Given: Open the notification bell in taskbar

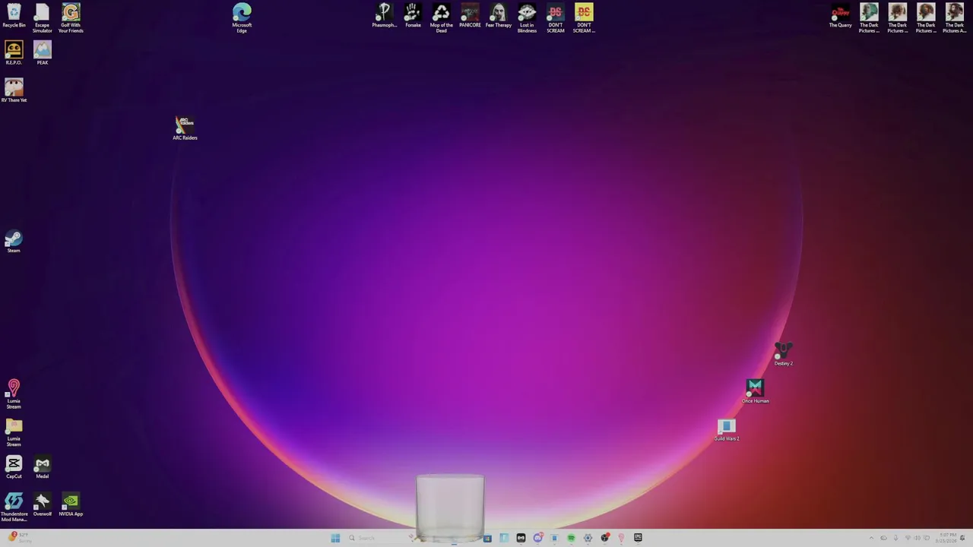Looking at the screenshot, I should pos(962,538).
